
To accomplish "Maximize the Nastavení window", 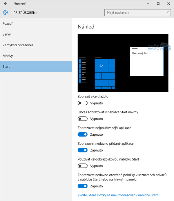I will 158,3.
